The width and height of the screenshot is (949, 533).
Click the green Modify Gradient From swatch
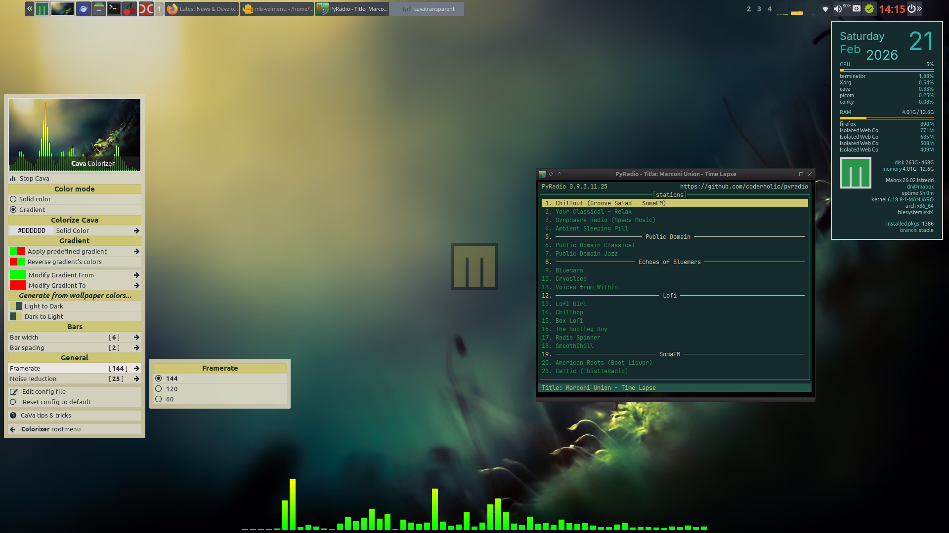click(18, 275)
